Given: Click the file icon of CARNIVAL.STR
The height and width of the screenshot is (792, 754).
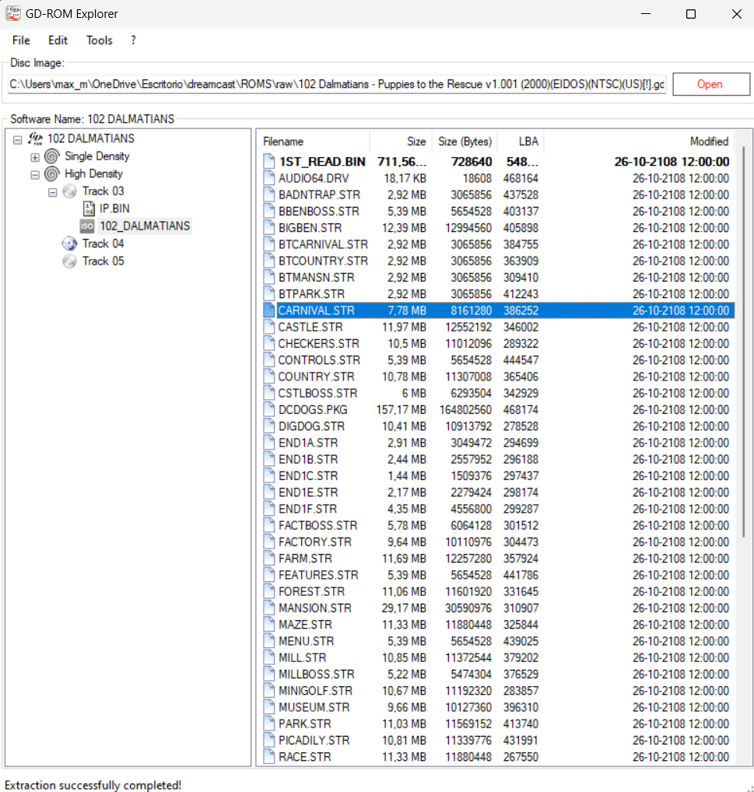Looking at the screenshot, I should tap(269, 310).
